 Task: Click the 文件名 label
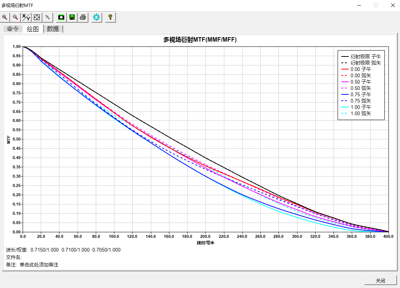14,258
